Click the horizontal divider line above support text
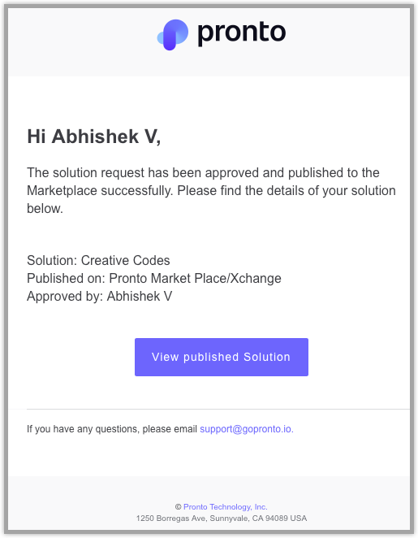This screenshot has height=538, width=418. 218,409
